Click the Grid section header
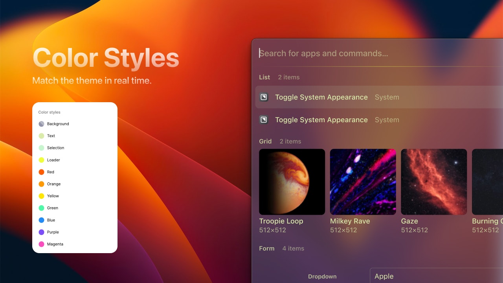The height and width of the screenshot is (283, 503). [265, 141]
